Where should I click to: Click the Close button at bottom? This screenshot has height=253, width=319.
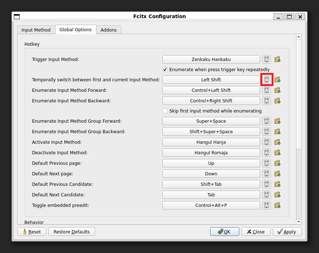[256, 232]
